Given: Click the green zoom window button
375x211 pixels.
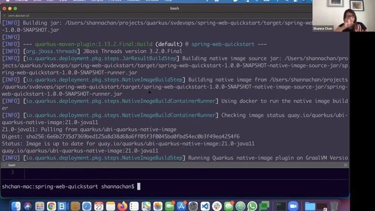Looking at the screenshot, I should (x=15, y=8).
